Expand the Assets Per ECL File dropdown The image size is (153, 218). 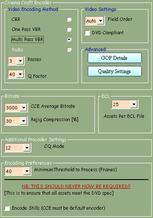pos(134,104)
